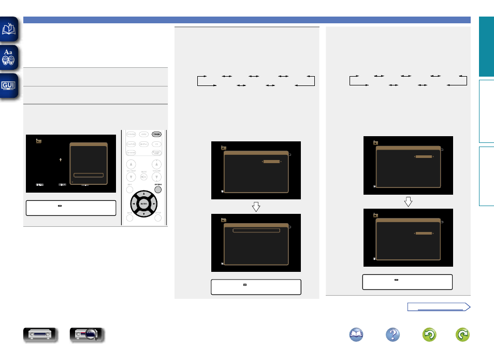Click the CH/PAGE down button on remote
The image size is (494, 349).
131,177
